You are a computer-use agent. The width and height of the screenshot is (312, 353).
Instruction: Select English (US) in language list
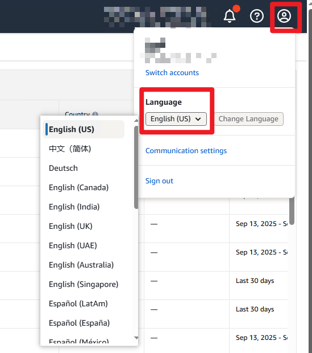[x=84, y=129]
